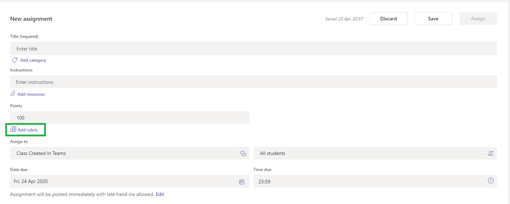Open the All students dropdown

click(375, 153)
